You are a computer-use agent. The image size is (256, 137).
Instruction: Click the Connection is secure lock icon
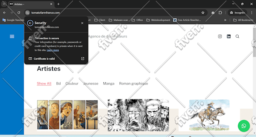pos(30,38)
